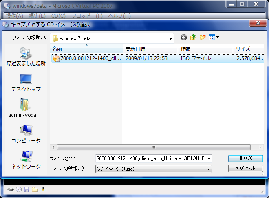
Task: Click the キャンセル button
Action: click(245, 168)
